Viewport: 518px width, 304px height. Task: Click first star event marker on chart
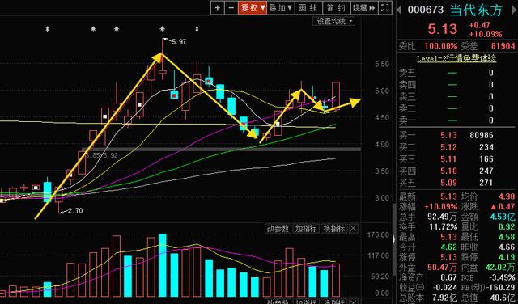coord(93,29)
